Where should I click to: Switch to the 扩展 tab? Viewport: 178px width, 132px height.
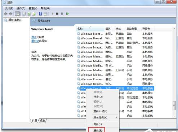tap(35, 120)
